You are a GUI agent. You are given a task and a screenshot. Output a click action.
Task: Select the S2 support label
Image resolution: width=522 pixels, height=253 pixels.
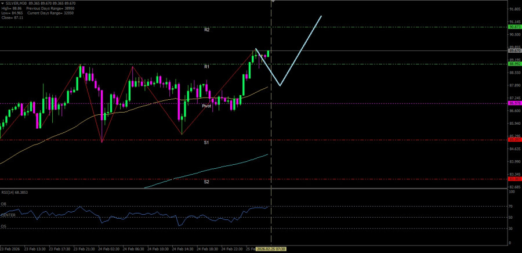[206, 182]
